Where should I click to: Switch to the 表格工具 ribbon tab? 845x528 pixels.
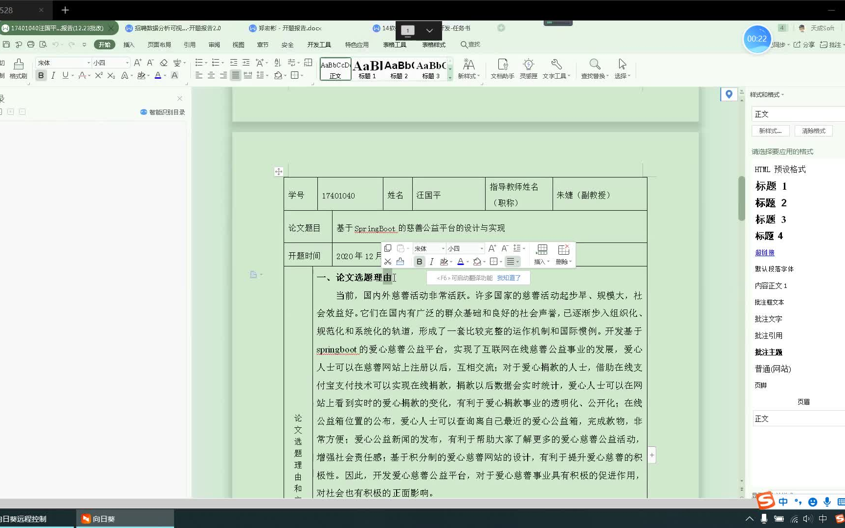(395, 44)
